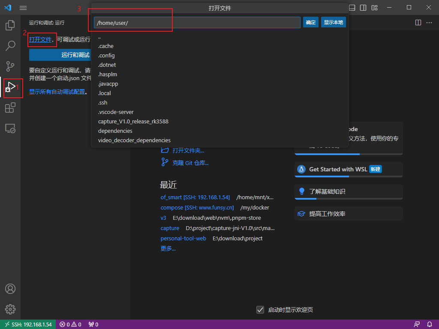439x329 pixels.
Task: Click the lightbulb icon for 了解基础知识
Action: (301, 191)
